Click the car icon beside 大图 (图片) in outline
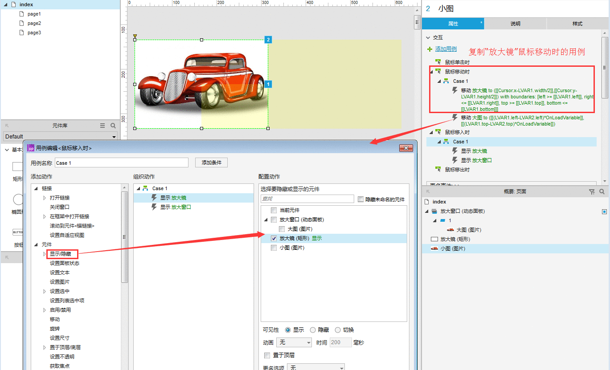Viewport: 610px width, 370px height. (x=450, y=230)
